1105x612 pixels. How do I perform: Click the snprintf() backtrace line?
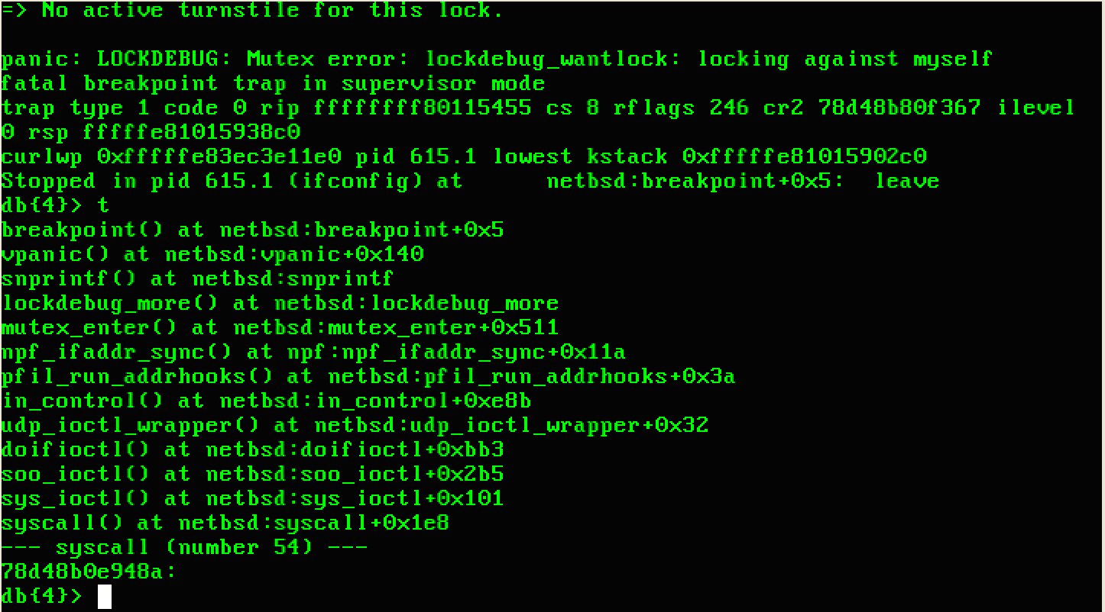(198, 279)
